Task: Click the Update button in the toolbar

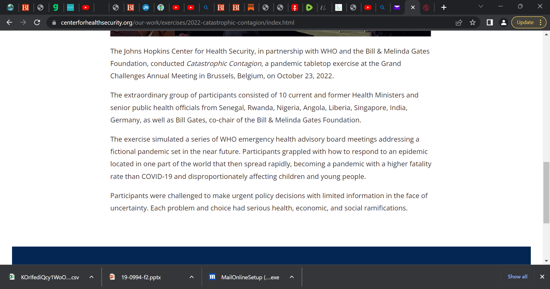Action: 525,22
